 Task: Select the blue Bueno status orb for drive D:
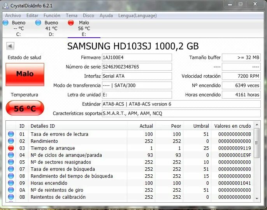click(38, 23)
